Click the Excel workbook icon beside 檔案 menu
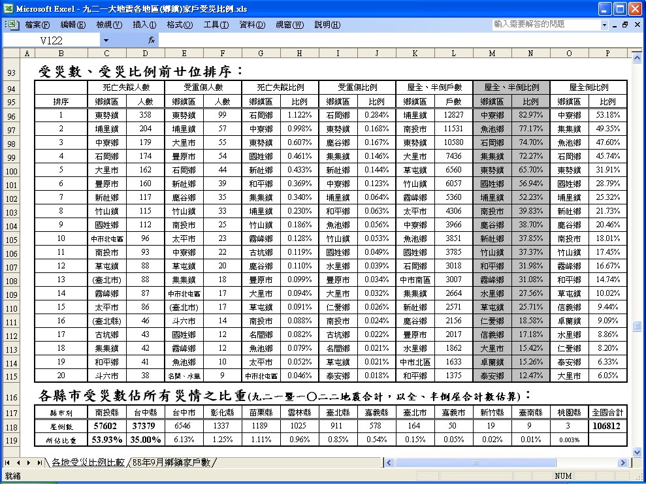Viewport: 646px width, 484px height. (12, 24)
